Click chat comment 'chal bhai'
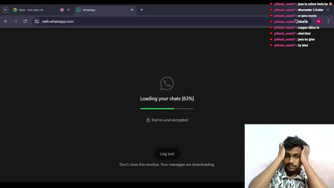Viewport: 334px width, 188px height. click(x=304, y=33)
